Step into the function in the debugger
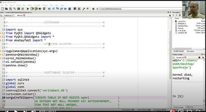The width and height of the screenshot is (206, 112). click(57, 9)
